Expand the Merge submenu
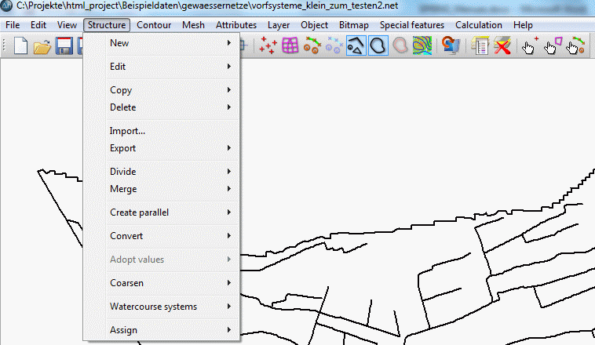 tap(162, 189)
